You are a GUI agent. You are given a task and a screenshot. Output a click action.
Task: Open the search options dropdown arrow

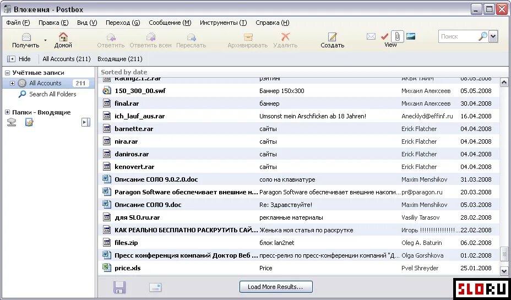493,36
